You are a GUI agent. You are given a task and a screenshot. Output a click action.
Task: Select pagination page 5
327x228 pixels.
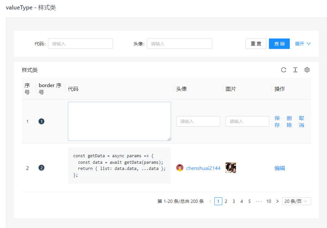(249, 201)
